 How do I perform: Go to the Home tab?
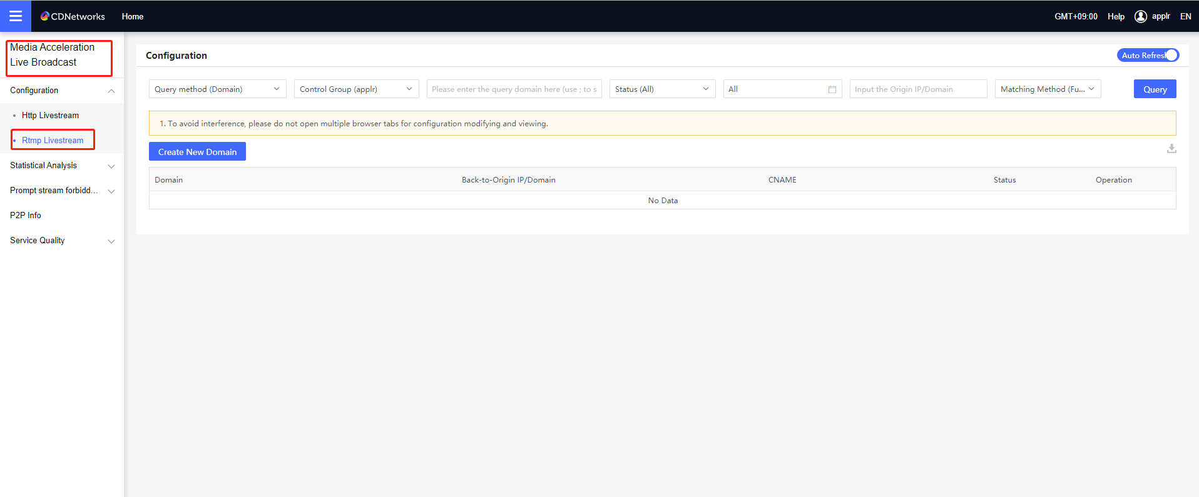click(133, 16)
